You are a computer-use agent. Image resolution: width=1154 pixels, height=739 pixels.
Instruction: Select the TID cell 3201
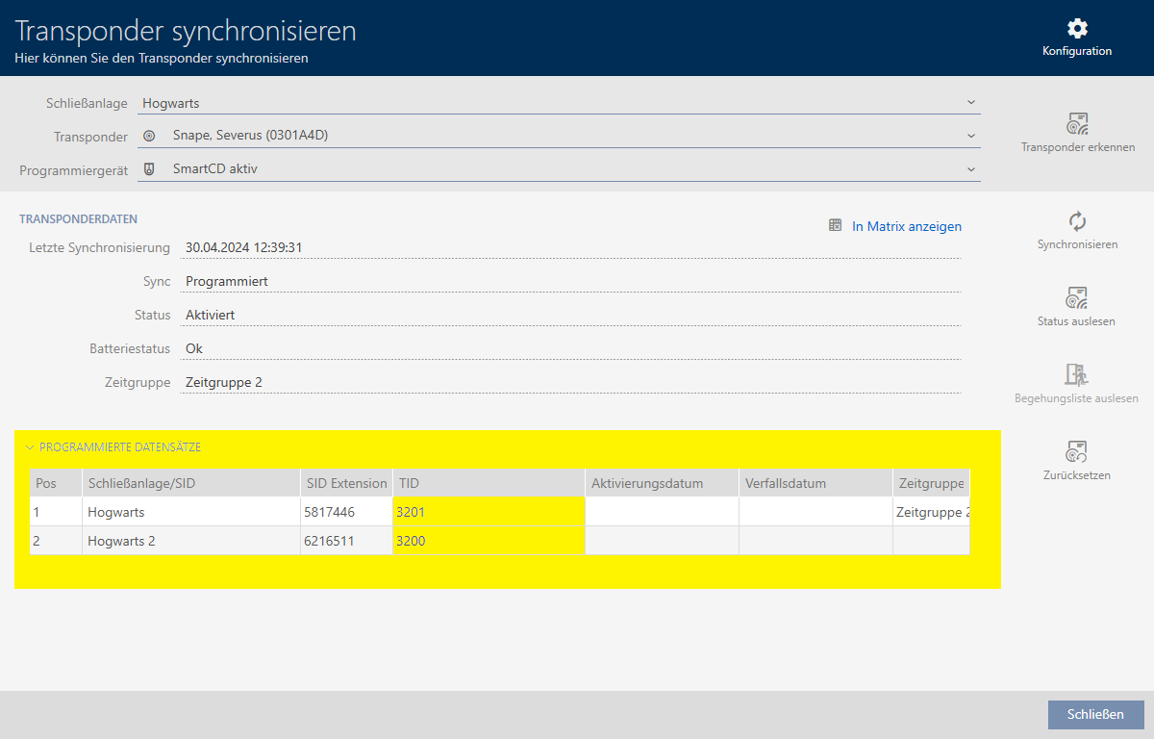[x=489, y=512]
